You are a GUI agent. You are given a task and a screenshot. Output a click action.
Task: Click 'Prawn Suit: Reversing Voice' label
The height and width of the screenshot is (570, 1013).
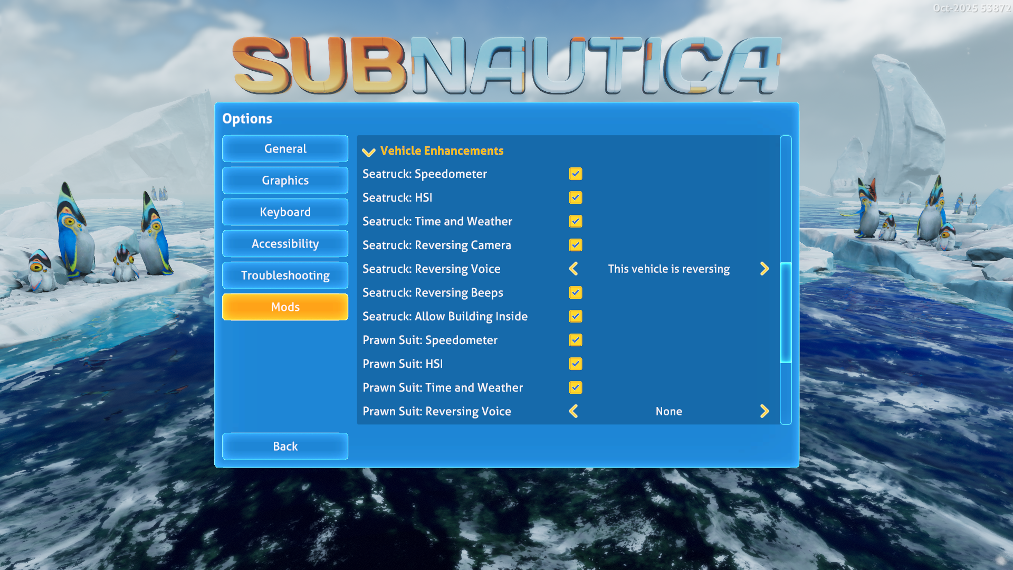pos(436,412)
